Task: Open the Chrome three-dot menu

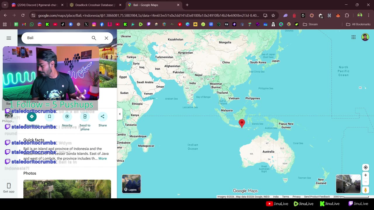Action: [x=368, y=15]
